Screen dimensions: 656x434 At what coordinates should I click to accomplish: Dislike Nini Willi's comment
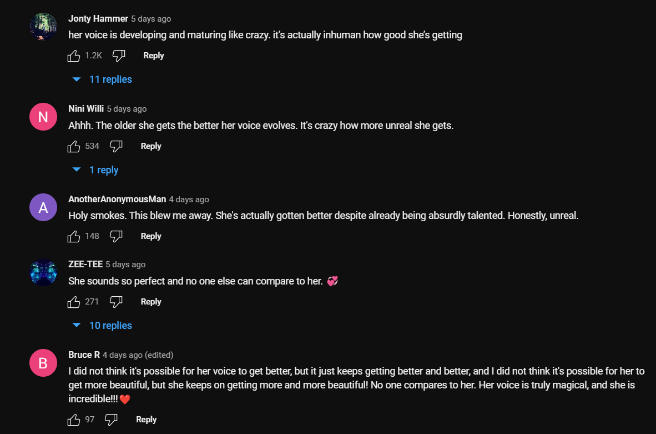tap(116, 146)
